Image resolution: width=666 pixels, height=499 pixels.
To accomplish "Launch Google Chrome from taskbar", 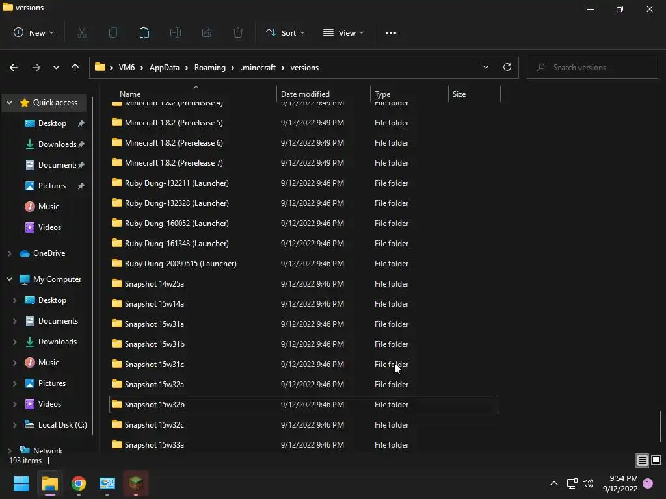I will [x=79, y=483].
